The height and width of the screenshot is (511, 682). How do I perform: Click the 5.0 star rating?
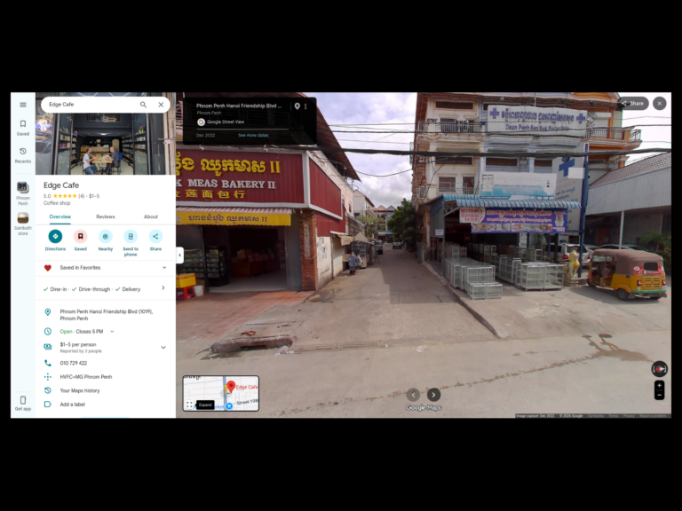(59, 196)
